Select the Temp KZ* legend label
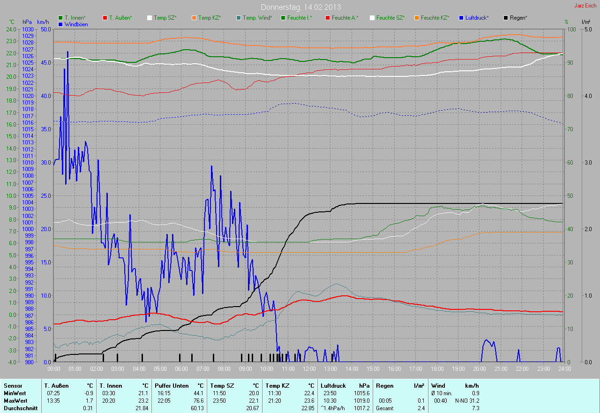Viewport: 600px width, 413px height. pyautogui.click(x=210, y=18)
